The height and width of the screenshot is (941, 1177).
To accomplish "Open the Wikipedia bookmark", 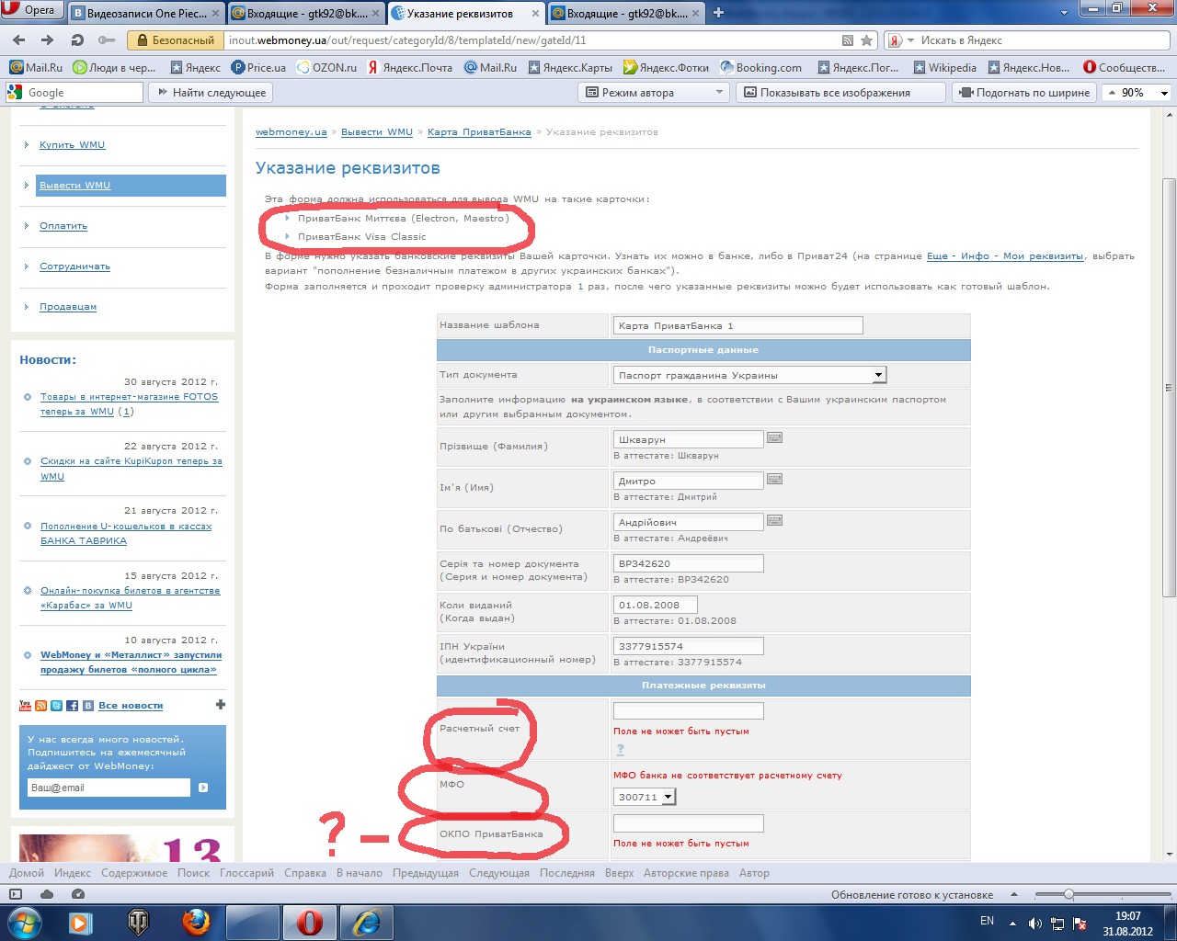I will (944, 67).
